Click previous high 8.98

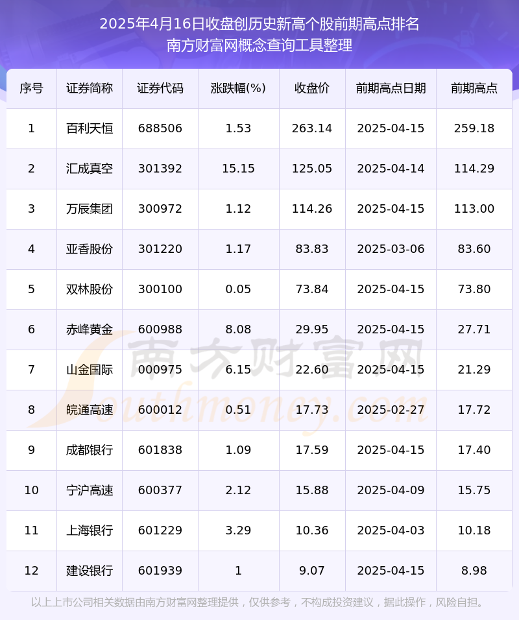click(x=474, y=571)
